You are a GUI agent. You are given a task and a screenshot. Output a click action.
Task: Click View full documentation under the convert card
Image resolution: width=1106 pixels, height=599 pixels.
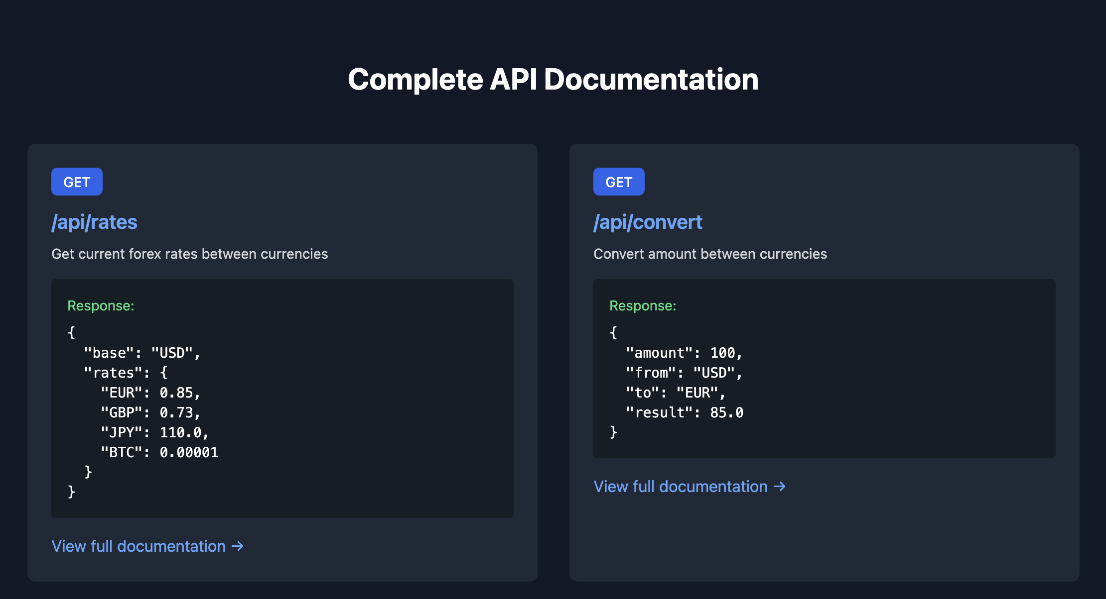pos(681,486)
